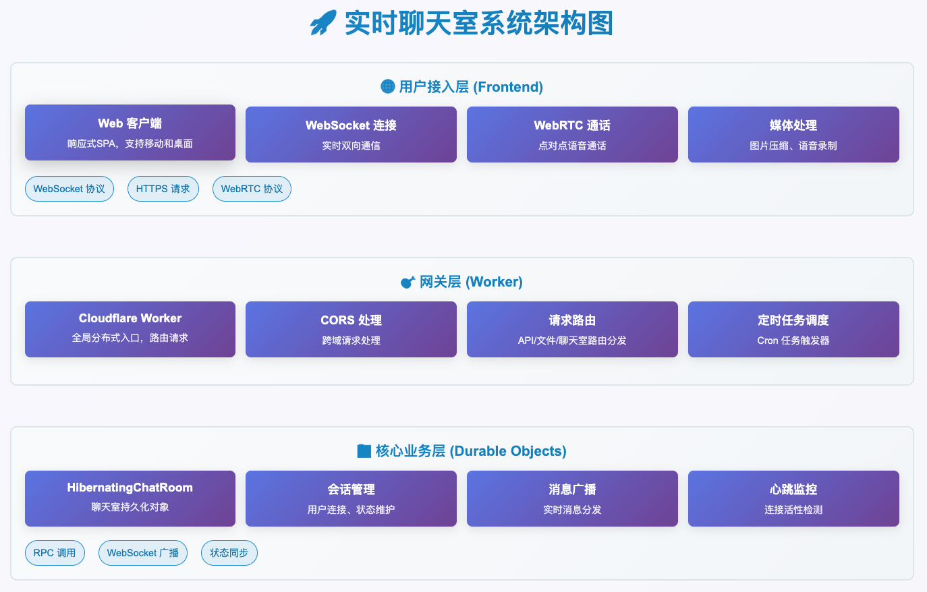The width and height of the screenshot is (927, 592).
Task: Click the WebSocket 连接 card
Action: point(351,134)
